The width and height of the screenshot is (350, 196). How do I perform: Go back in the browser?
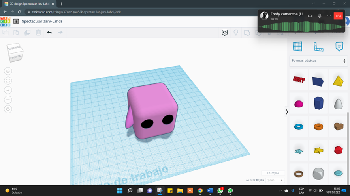(5, 12)
